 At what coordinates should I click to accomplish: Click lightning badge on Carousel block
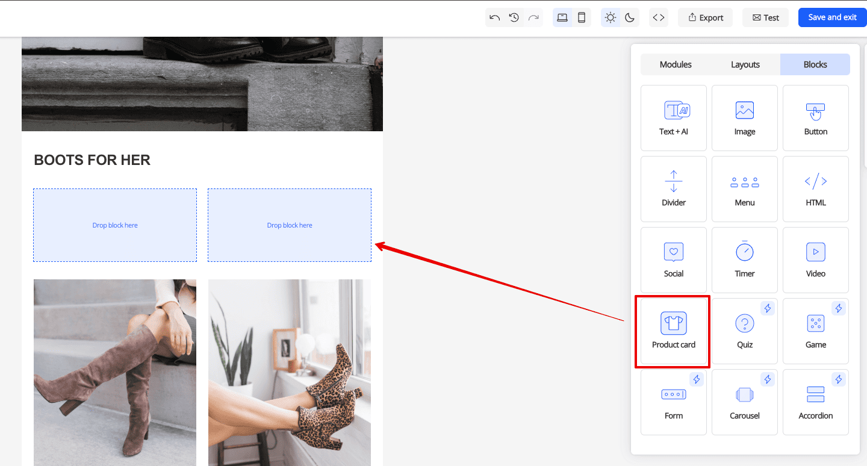[x=768, y=379]
